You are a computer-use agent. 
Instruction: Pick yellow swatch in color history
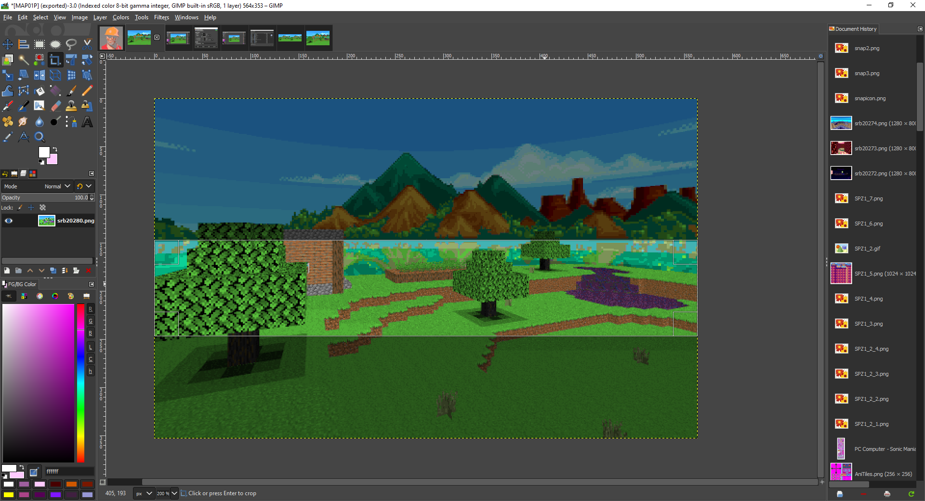pos(9,495)
